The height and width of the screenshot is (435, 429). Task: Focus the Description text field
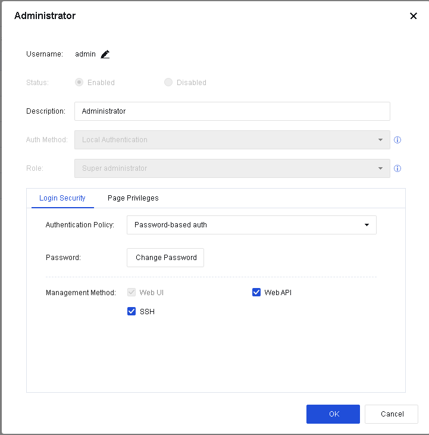click(232, 111)
